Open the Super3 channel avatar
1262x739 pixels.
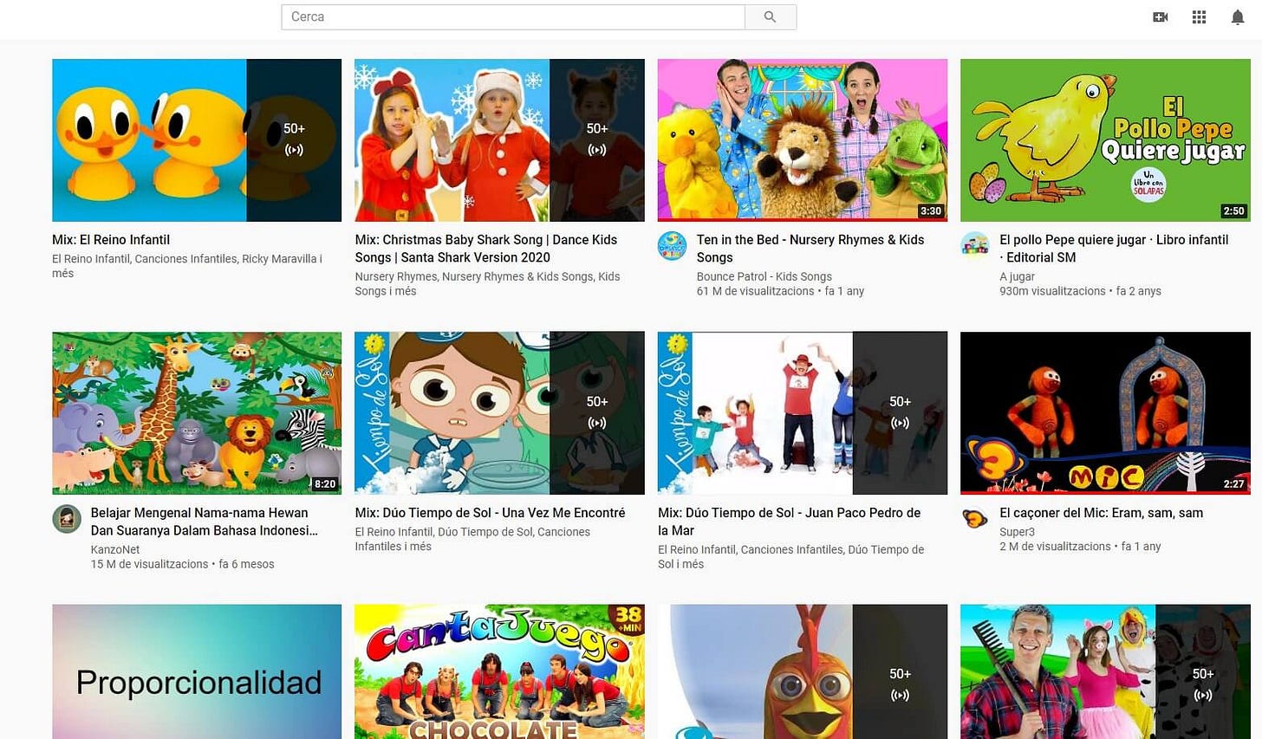point(975,519)
